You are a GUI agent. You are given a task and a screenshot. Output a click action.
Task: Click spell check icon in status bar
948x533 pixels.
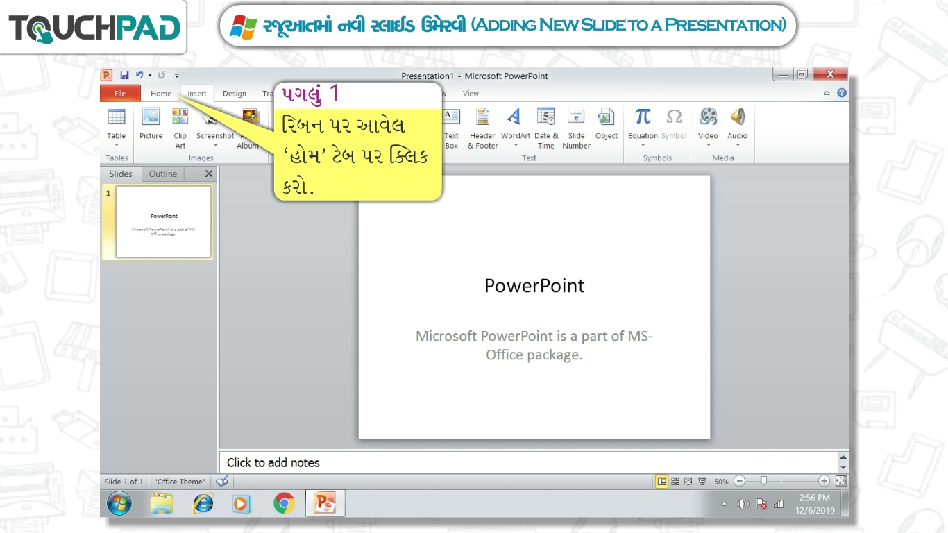tap(222, 481)
